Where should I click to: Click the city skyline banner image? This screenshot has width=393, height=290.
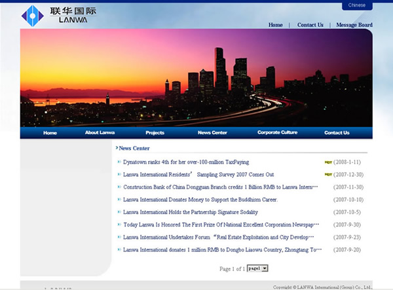pos(196,78)
